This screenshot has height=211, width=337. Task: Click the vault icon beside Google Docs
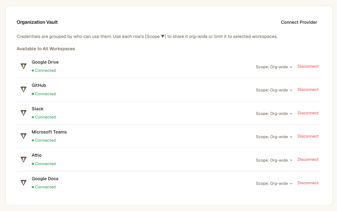(x=24, y=183)
